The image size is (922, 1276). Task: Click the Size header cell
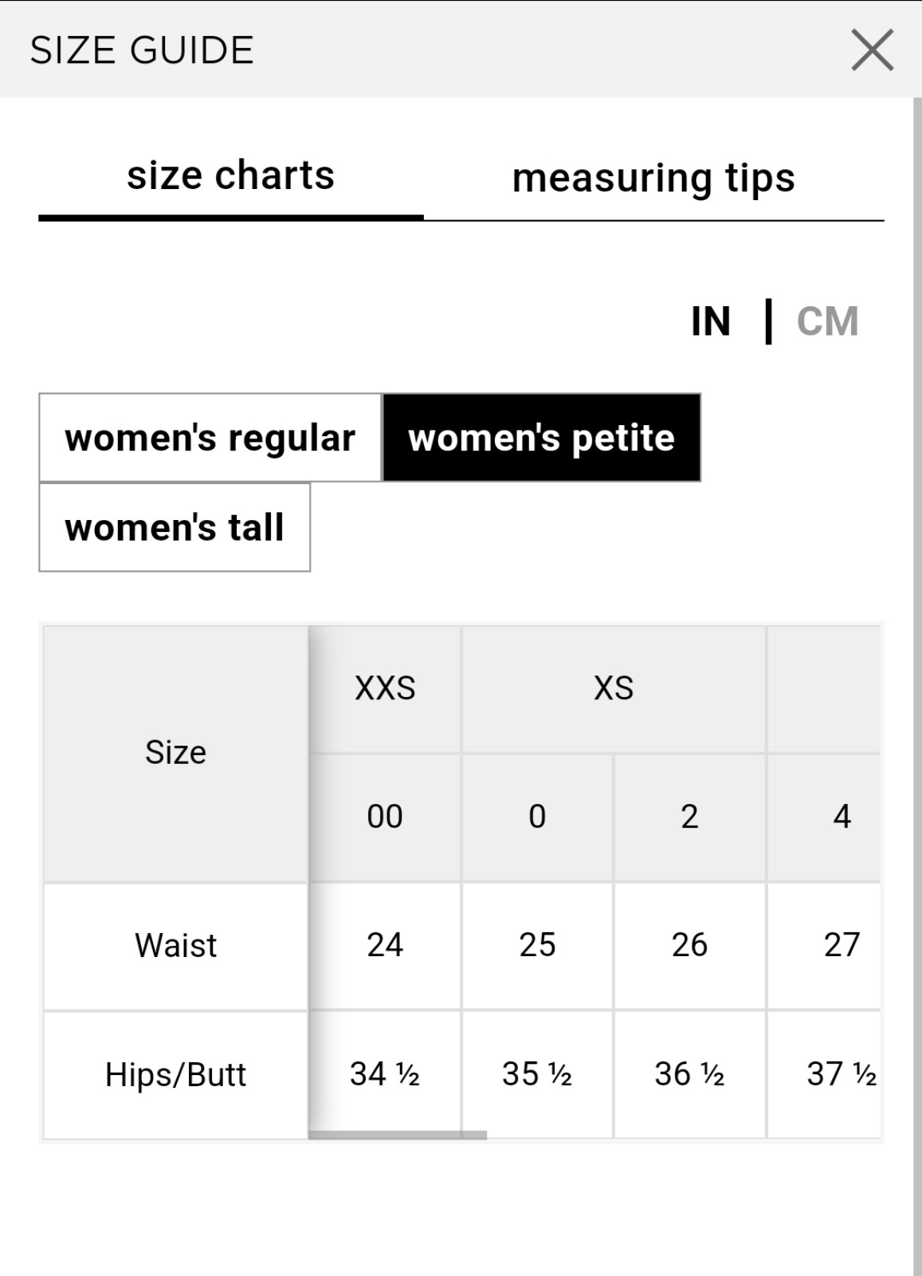click(x=175, y=753)
